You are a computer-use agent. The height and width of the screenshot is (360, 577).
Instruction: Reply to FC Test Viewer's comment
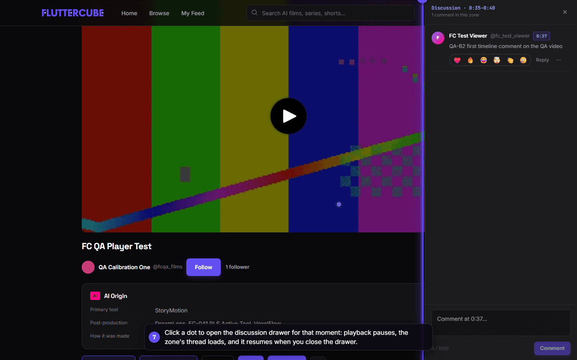coord(543,60)
